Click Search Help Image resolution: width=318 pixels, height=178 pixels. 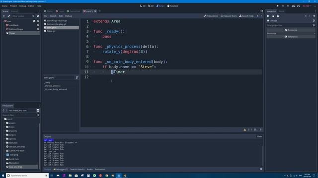coord(246,16)
